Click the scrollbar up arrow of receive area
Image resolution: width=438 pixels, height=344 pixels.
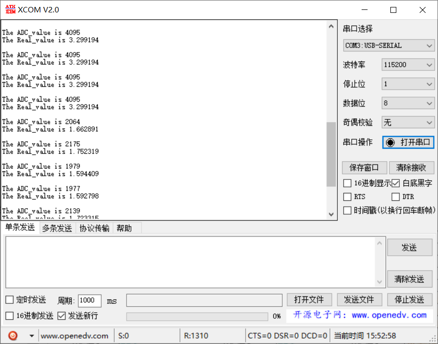331,27
